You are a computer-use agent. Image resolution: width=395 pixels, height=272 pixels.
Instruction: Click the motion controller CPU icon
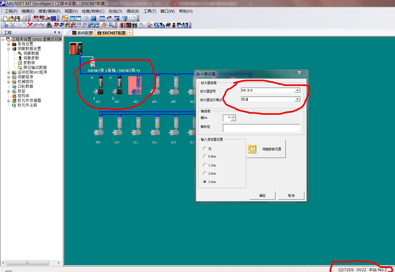coord(76,48)
